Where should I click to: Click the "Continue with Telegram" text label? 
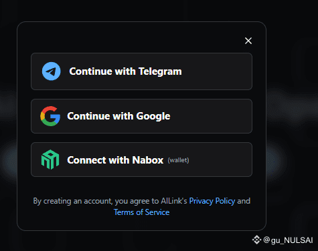125,71
